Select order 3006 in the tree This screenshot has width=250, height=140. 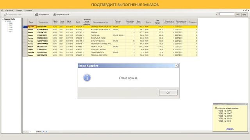click(11, 23)
